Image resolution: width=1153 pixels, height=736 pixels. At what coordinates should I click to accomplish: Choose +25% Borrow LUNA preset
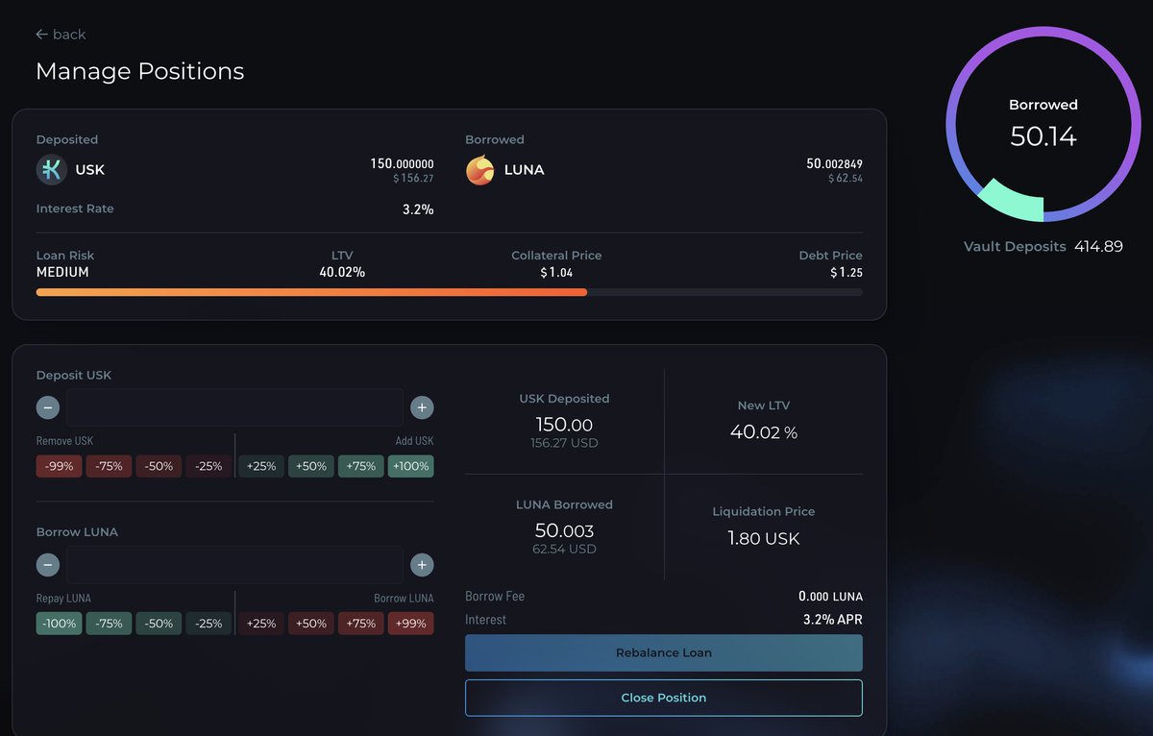261,624
